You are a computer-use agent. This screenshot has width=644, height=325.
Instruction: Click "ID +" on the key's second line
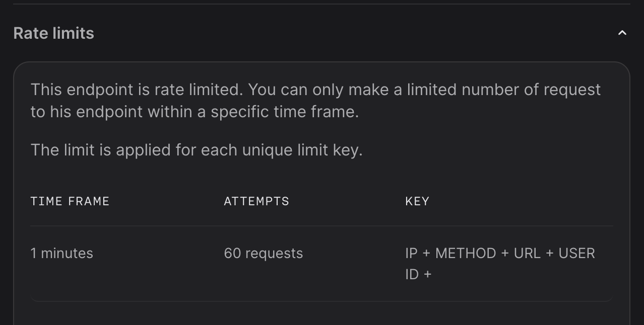tap(418, 274)
